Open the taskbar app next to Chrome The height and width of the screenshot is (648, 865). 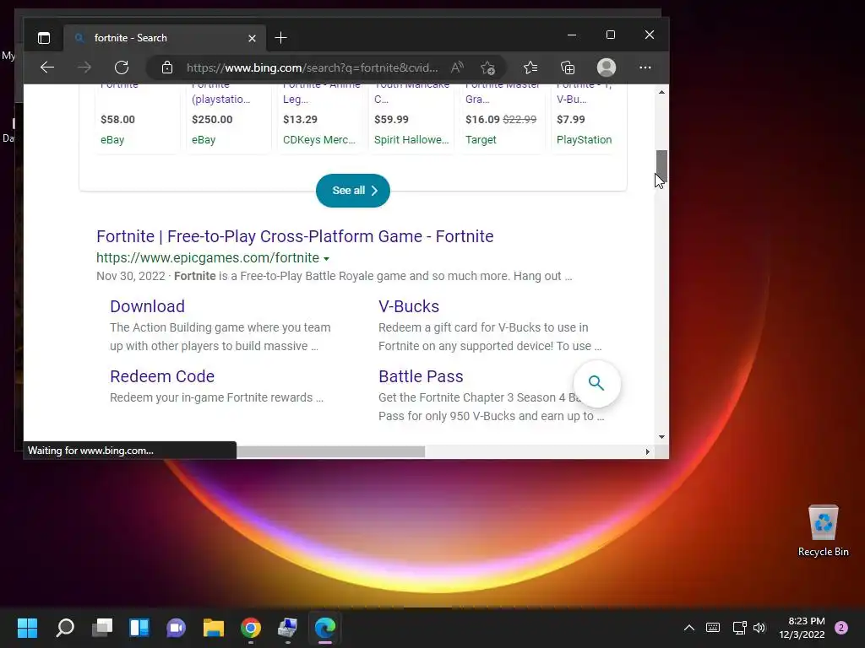click(287, 628)
